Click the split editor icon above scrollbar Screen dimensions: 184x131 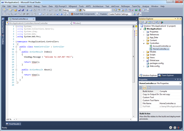pos(134,26)
